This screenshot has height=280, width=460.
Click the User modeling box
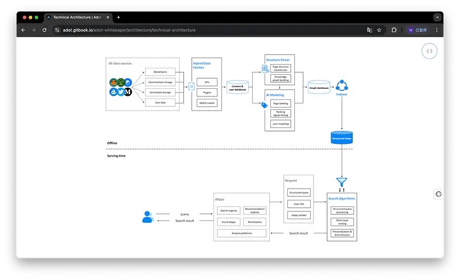click(281, 124)
